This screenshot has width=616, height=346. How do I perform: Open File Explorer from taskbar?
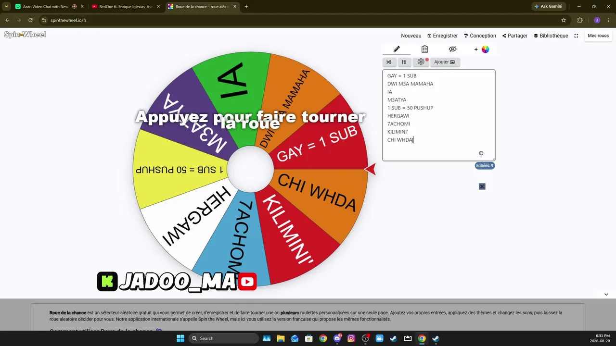(x=281, y=338)
